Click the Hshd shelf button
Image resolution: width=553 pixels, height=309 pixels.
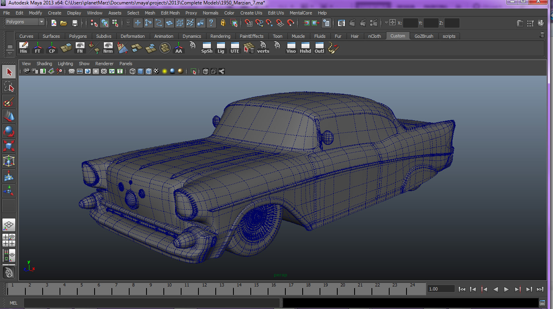tap(305, 48)
